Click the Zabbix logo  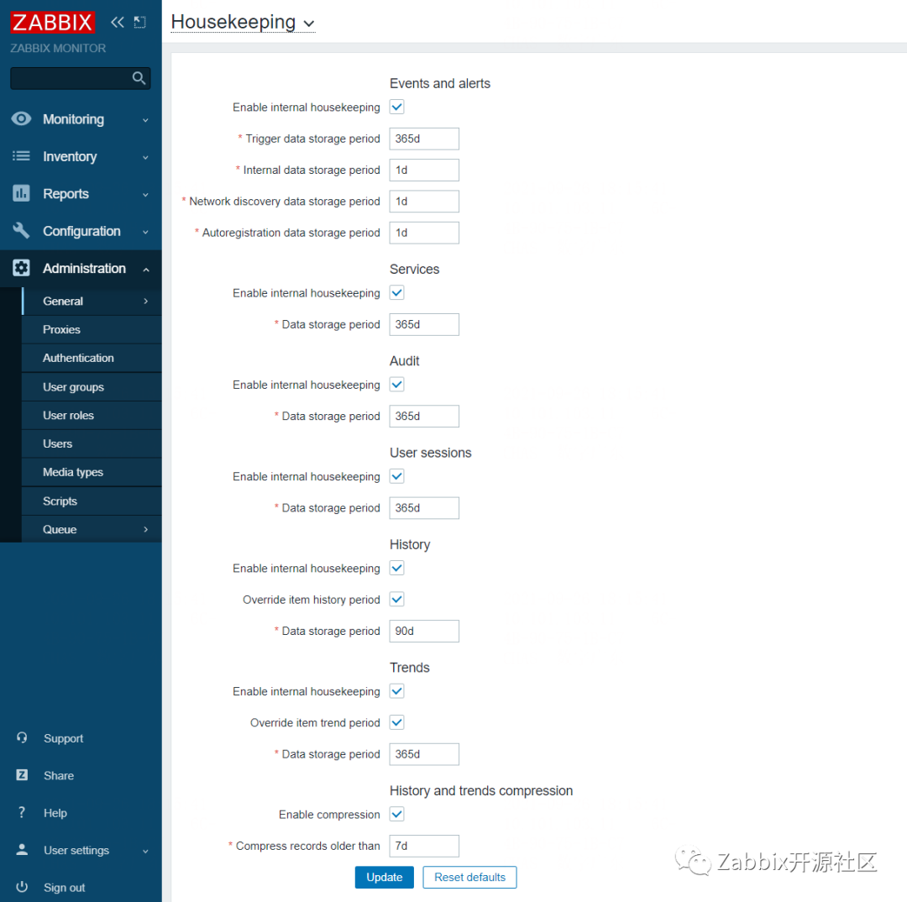point(52,23)
